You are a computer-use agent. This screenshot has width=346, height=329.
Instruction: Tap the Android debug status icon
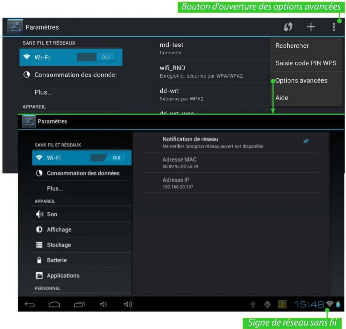pos(268,304)
